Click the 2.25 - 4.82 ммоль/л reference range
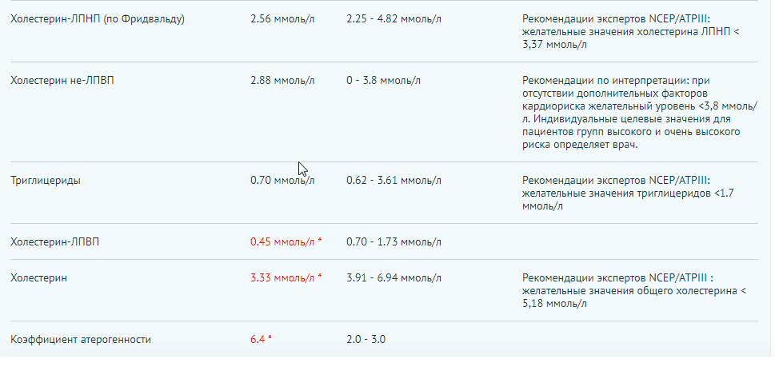The image size is (775, 371). click(393, 18)
